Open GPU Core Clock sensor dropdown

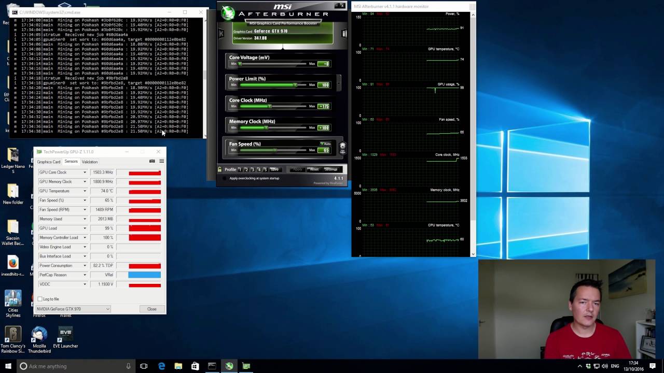coord(85,173)
